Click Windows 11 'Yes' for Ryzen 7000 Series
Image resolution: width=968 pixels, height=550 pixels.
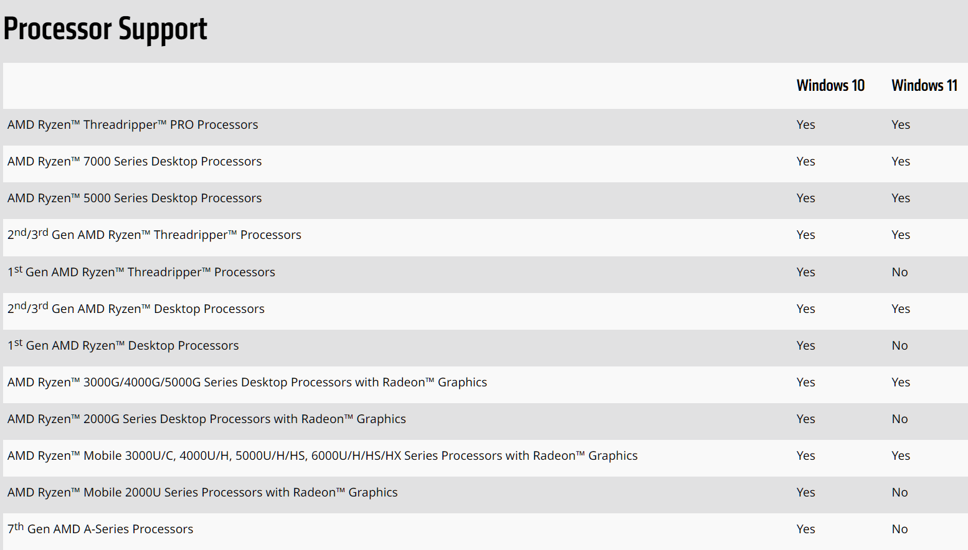click(x=901, y=161)
